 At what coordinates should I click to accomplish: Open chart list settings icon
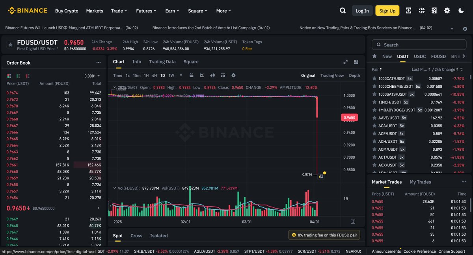[x=223, y=75]
